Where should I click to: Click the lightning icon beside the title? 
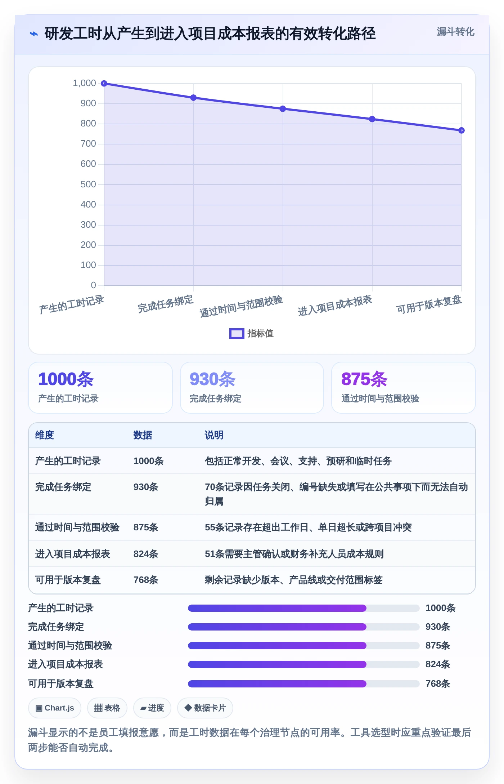[33, 34]
